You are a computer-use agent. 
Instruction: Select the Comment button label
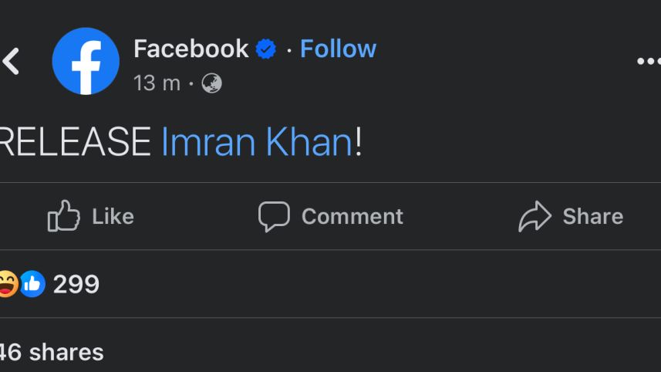[x=352, y=216]
